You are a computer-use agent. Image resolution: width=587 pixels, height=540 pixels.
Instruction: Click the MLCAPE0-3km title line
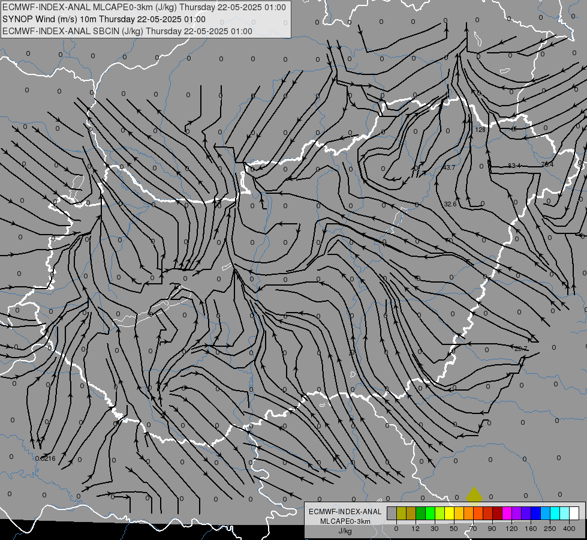click(144, 7)
